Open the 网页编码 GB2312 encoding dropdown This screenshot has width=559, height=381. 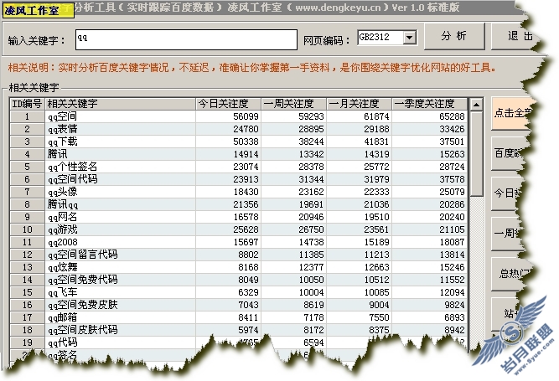410,37
